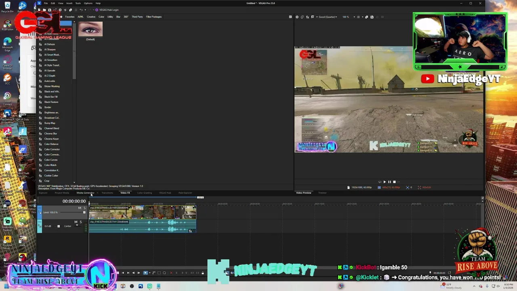Click the view options icon in Video FX panel

point(290,17)
